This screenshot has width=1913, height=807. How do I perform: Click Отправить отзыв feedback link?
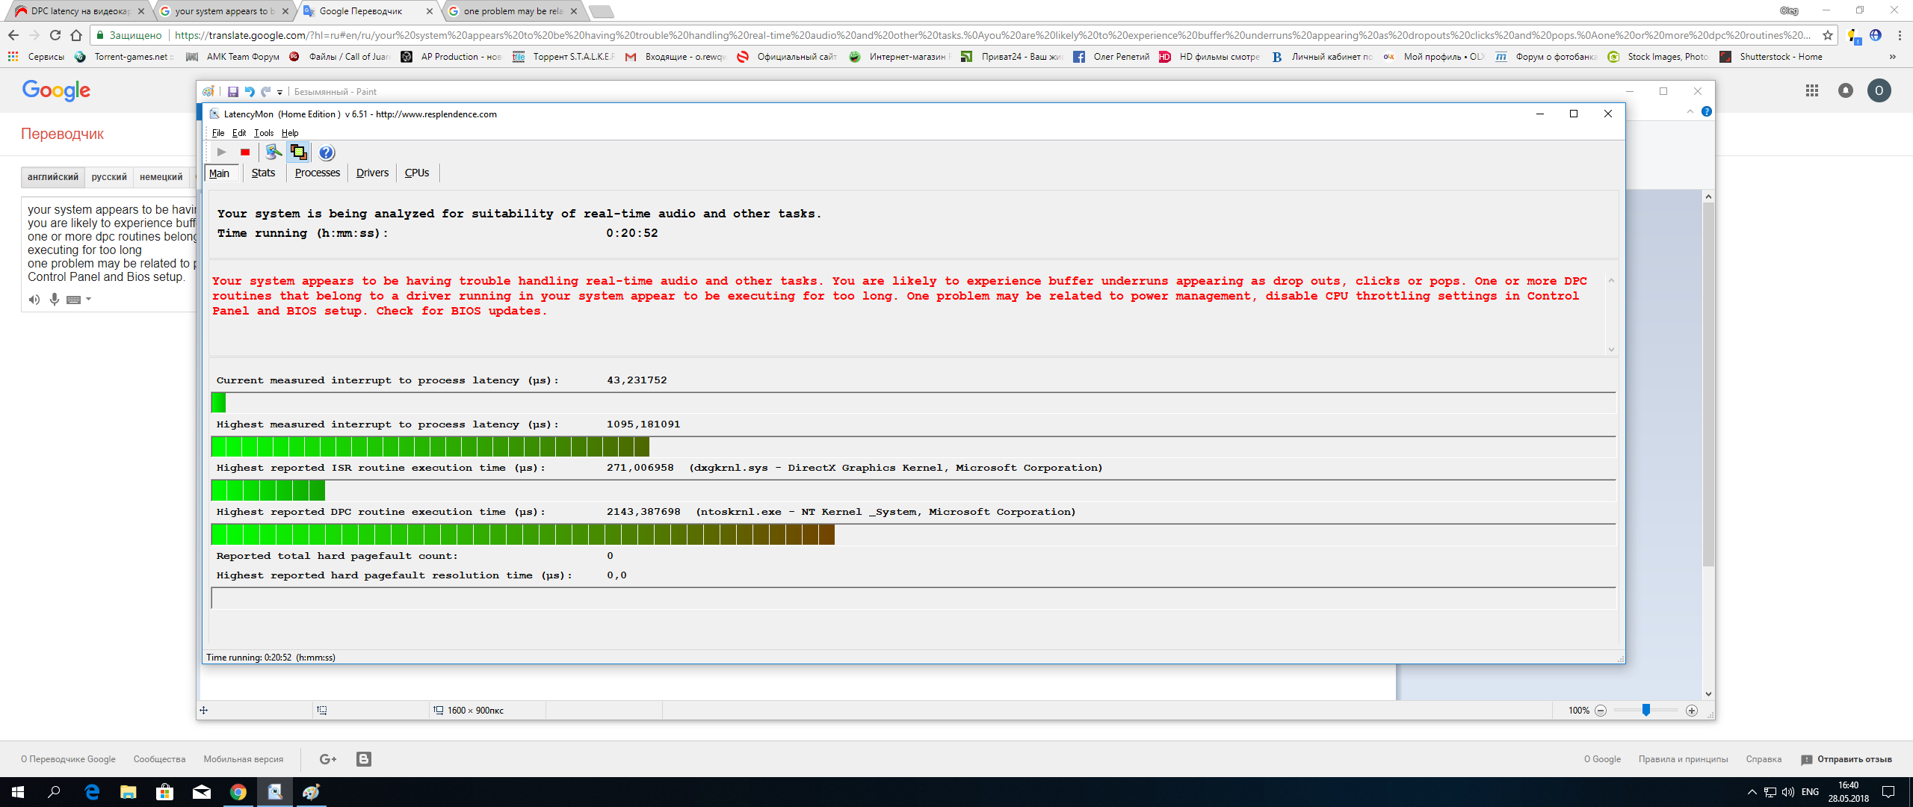click(x=1854, y=759)
